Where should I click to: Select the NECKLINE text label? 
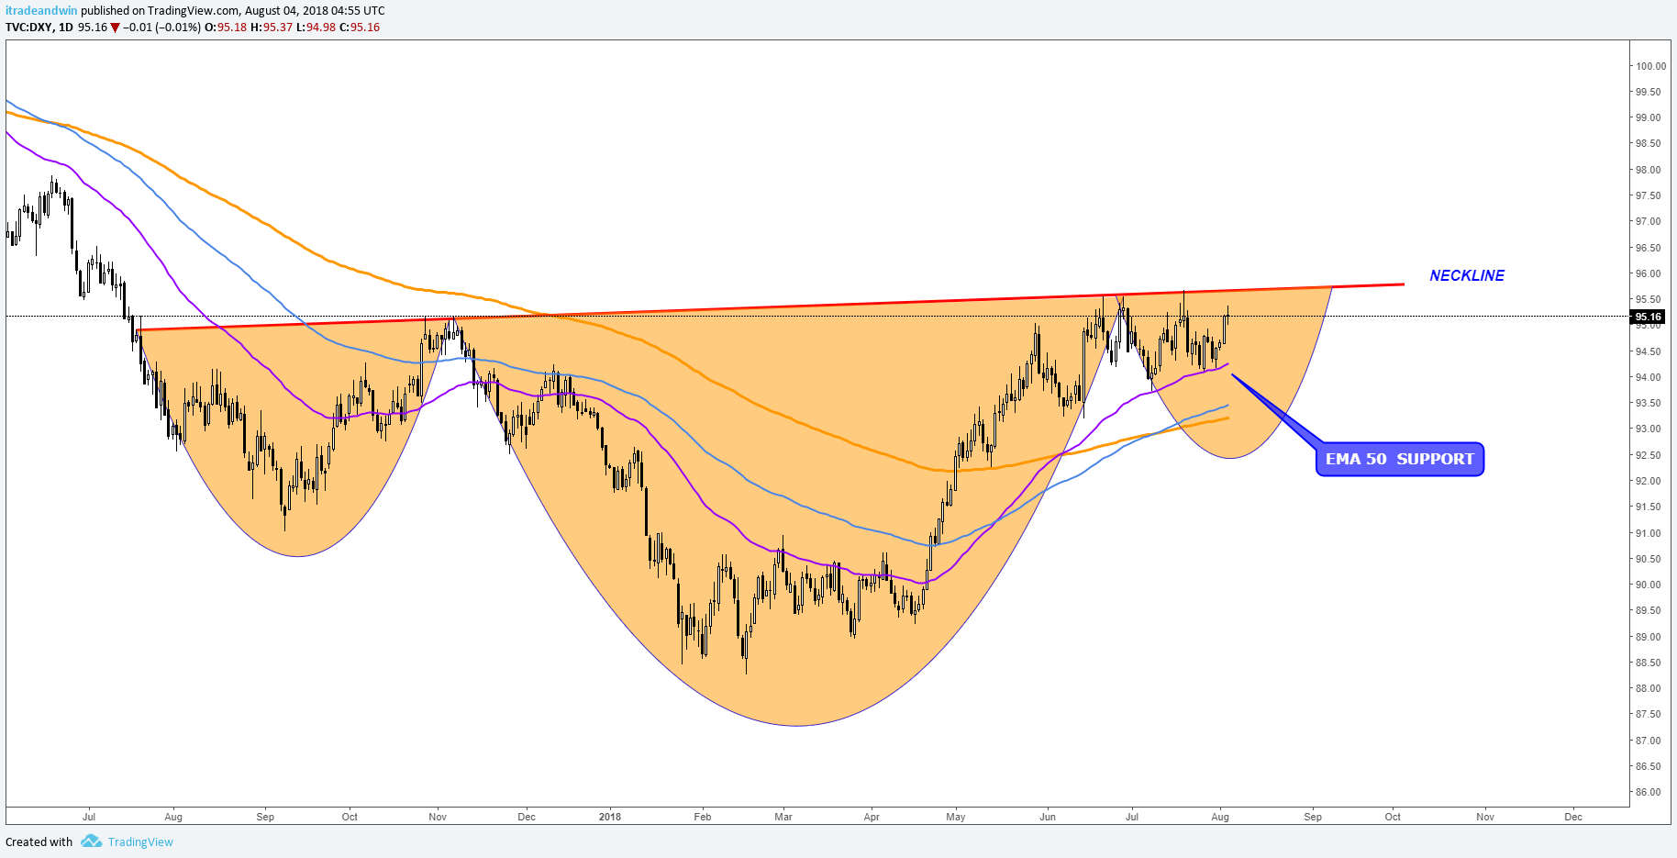(1467, 275)
